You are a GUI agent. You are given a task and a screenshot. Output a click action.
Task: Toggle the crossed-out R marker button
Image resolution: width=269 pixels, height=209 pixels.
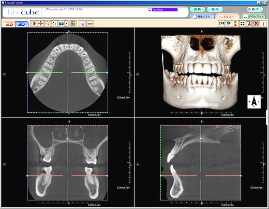(257, 23)
